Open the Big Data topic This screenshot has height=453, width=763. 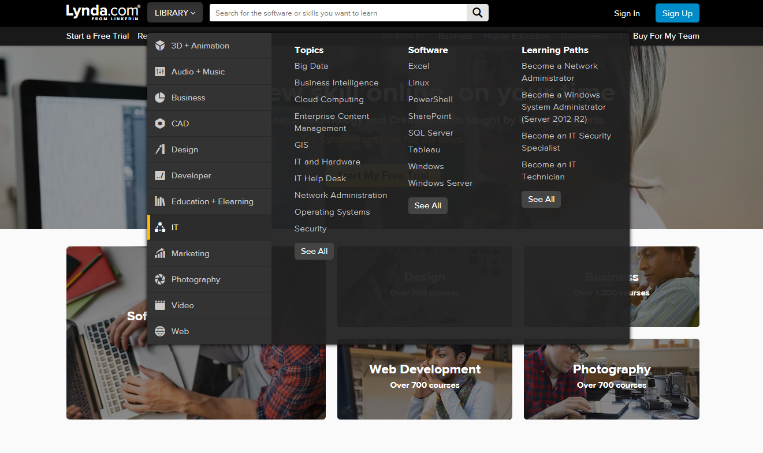click(311, 66)
